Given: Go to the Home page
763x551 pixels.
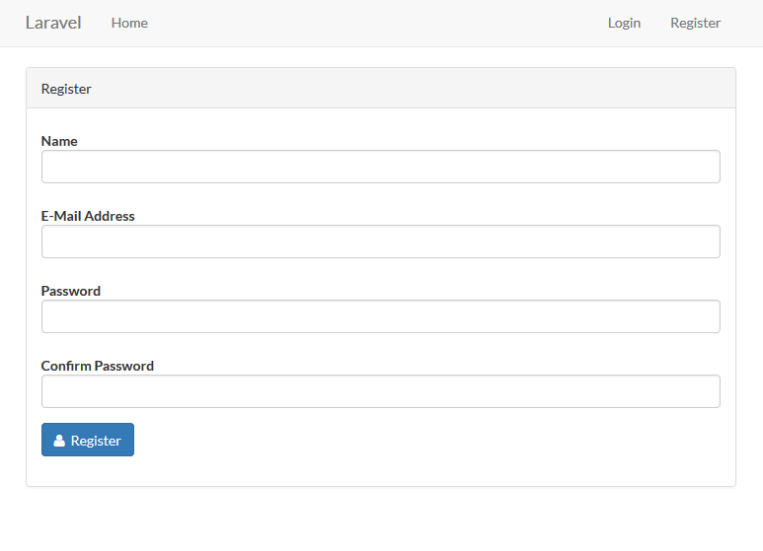Looking at the screenshot, I should (129, 23).
